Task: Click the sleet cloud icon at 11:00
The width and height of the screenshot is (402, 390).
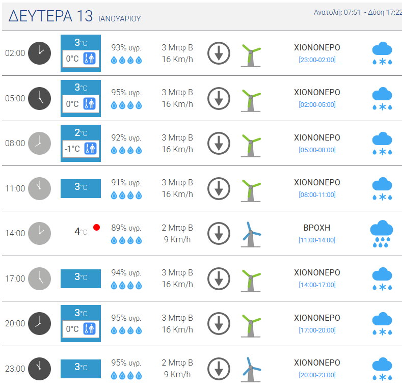Action: click(x=382, y=189)
